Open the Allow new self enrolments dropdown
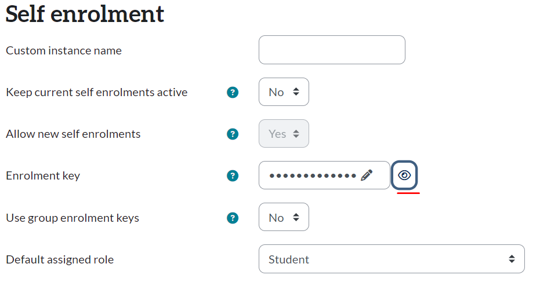Screen dimensions: 540x282 tap(284, 134)
